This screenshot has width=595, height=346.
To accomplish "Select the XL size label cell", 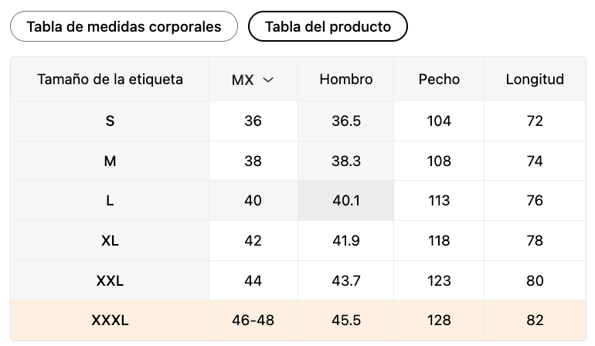I will coord(110,240).
